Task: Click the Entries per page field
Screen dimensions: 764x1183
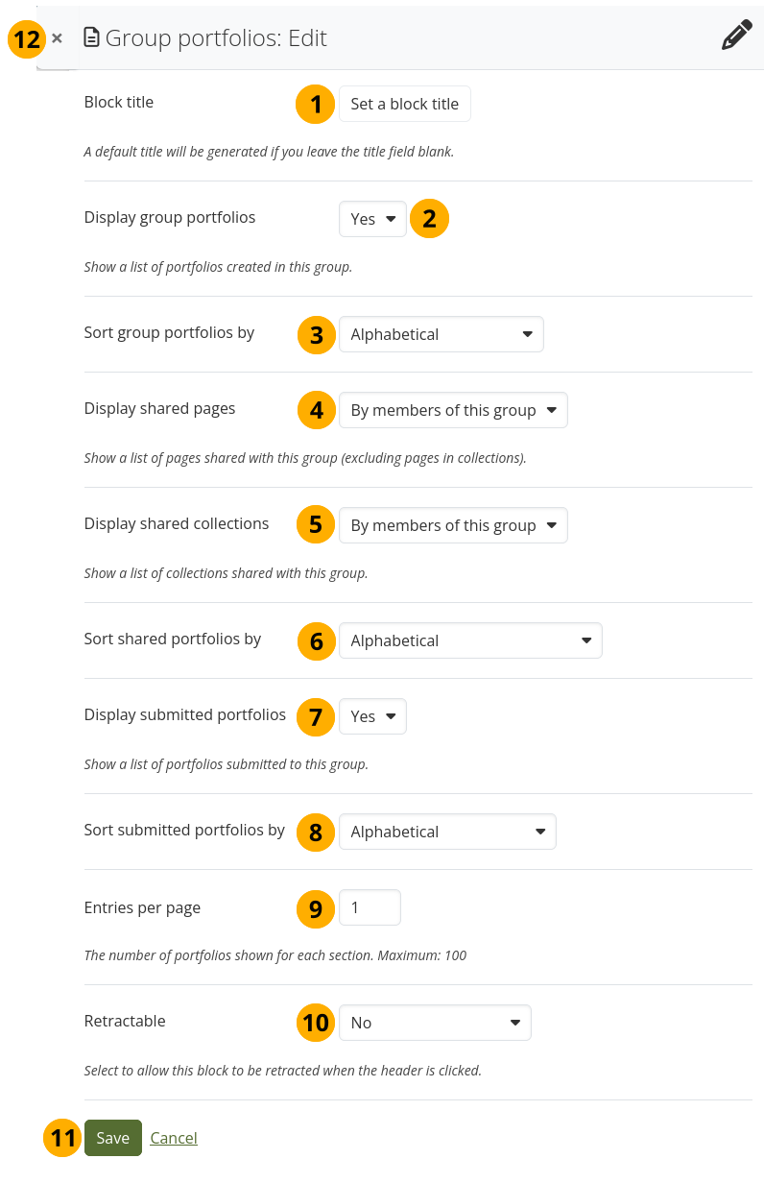Action: [370, 907]
